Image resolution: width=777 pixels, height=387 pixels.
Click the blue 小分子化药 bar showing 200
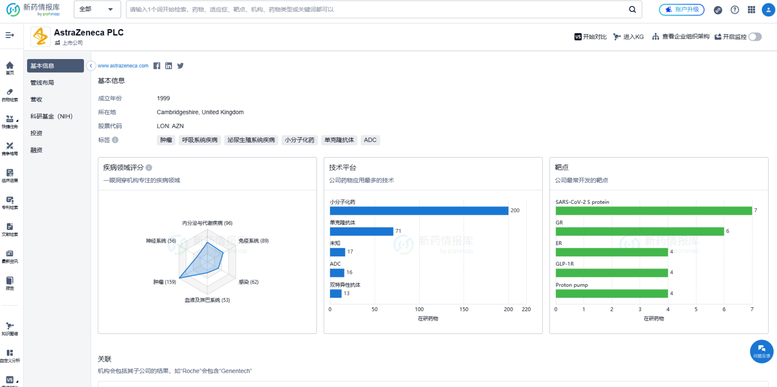pyautogui.click(x=419, y=211)
